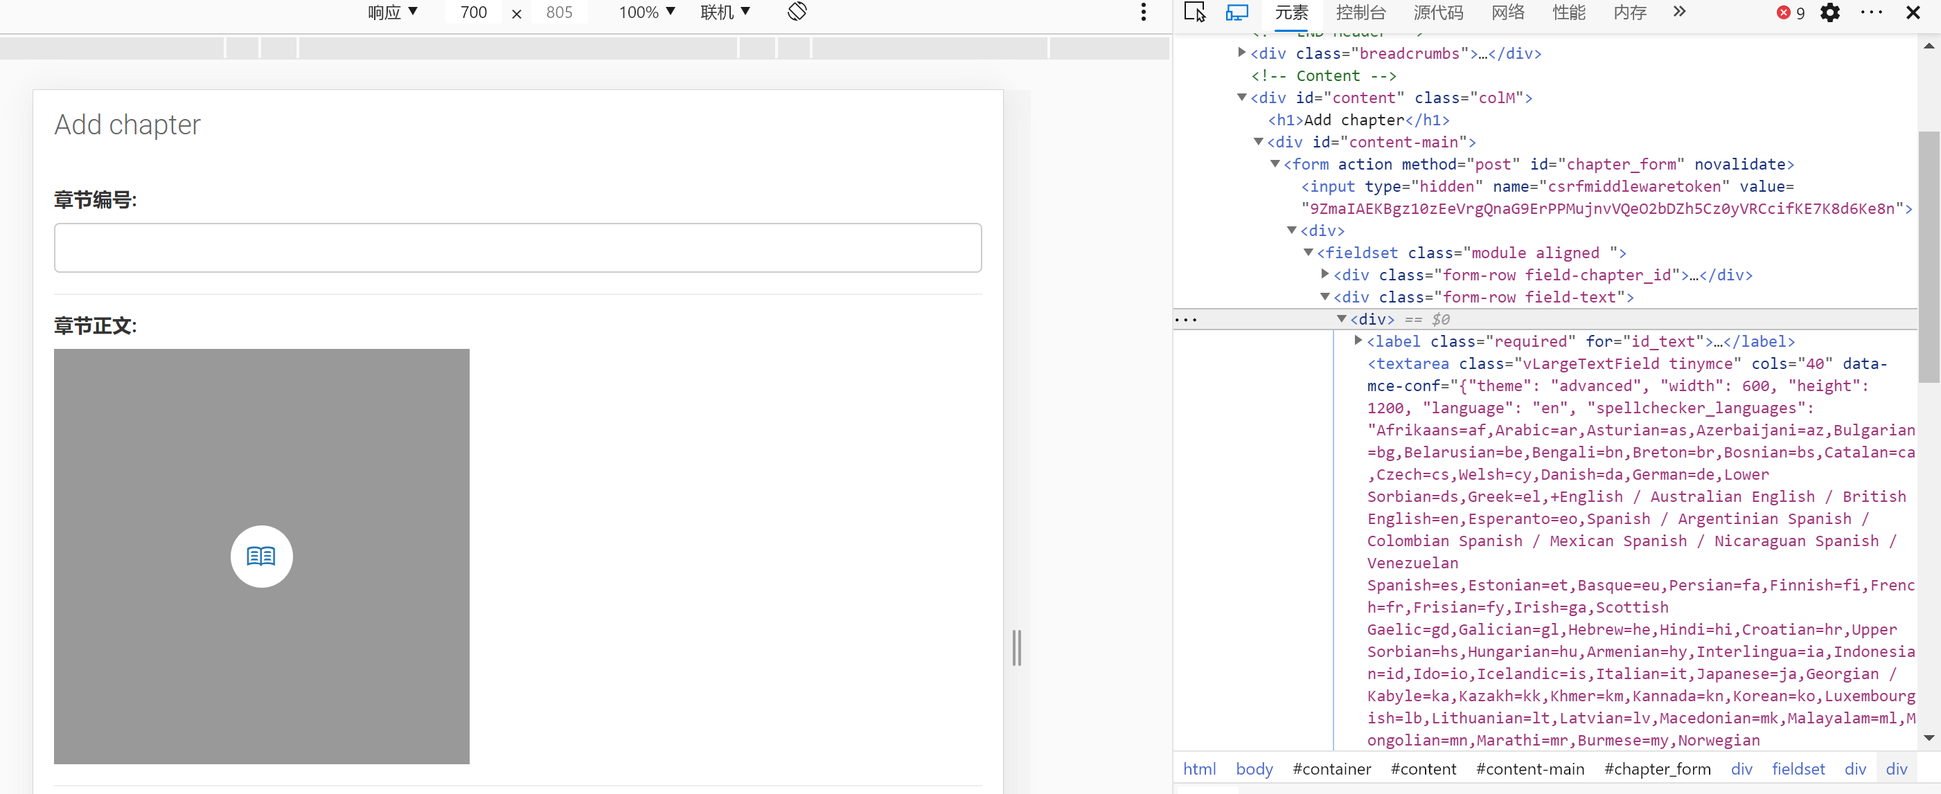Toggle the device emulation toolbar icon
1941x794 pixels.
[1237, 12]
